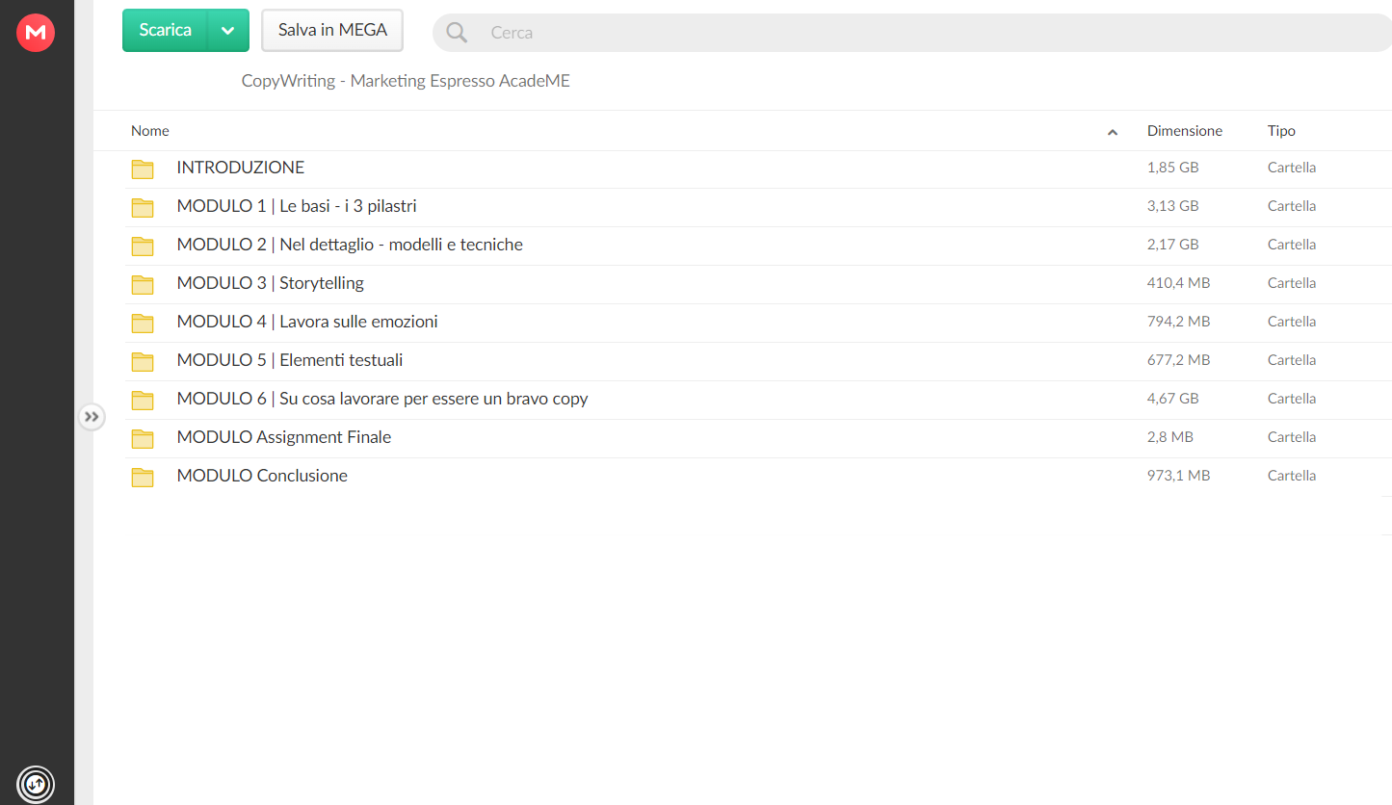Click the 4,67 GB size value
The height and width of the screenshot is (805, 1392).
1172,399
